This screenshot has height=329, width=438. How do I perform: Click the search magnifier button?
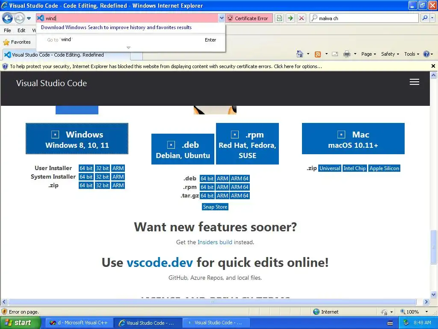(425, 18)
